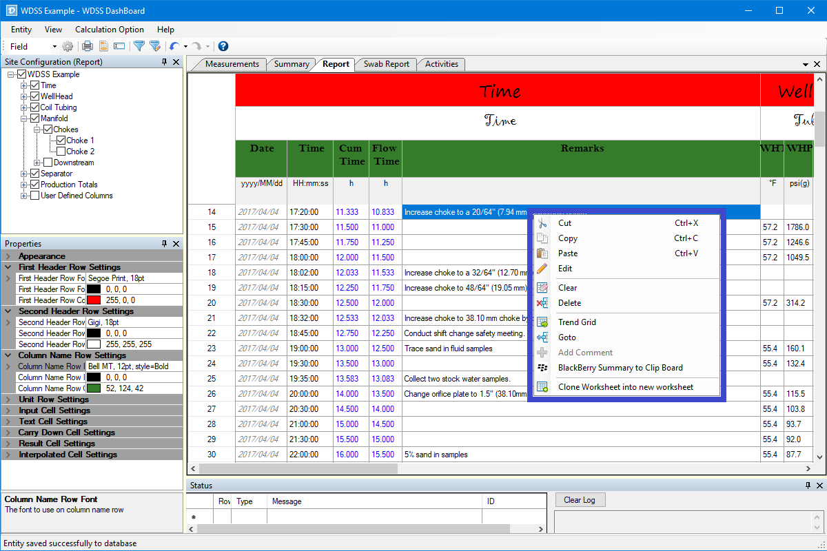Viewport: 827px width, 551px height.
Task: Expand the Unit Row Settings group
Action: 8,399
